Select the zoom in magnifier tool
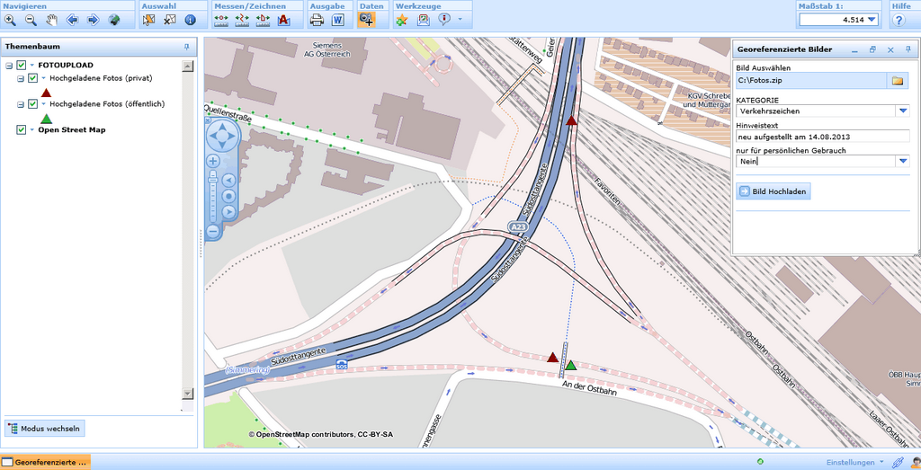 pyautogui.click(x=10, y=20)
